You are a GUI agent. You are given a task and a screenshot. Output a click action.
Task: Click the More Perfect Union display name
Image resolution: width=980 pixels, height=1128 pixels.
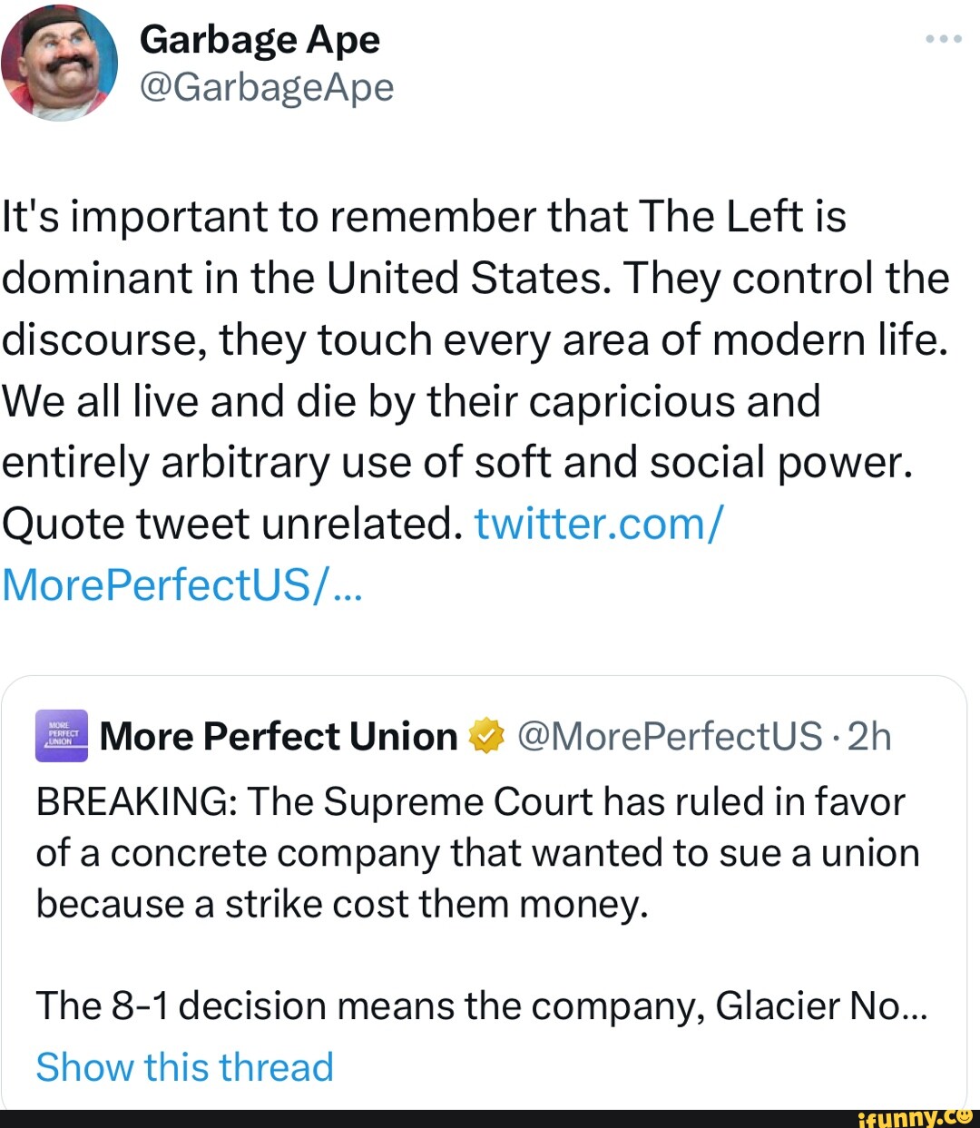point(277,737)
